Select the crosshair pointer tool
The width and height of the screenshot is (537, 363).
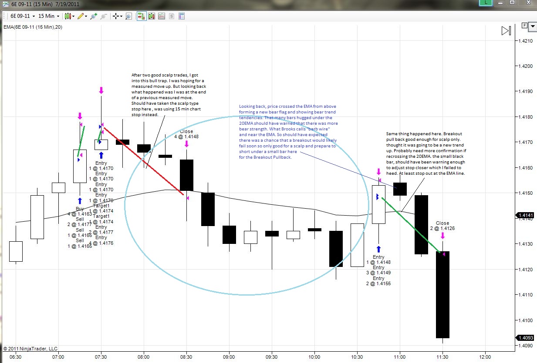point(116,16)
